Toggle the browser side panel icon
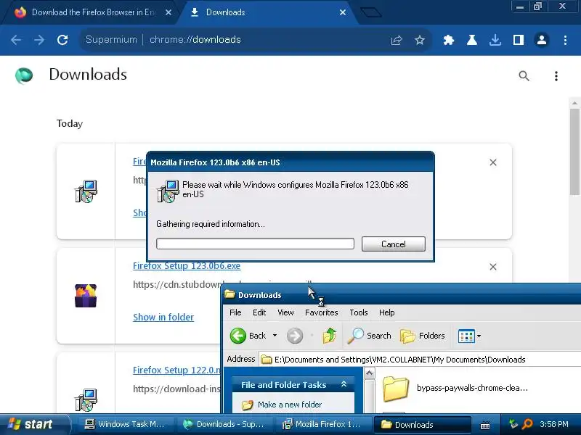Viewport: 581px width, 435px height. [x=519, y=40]
